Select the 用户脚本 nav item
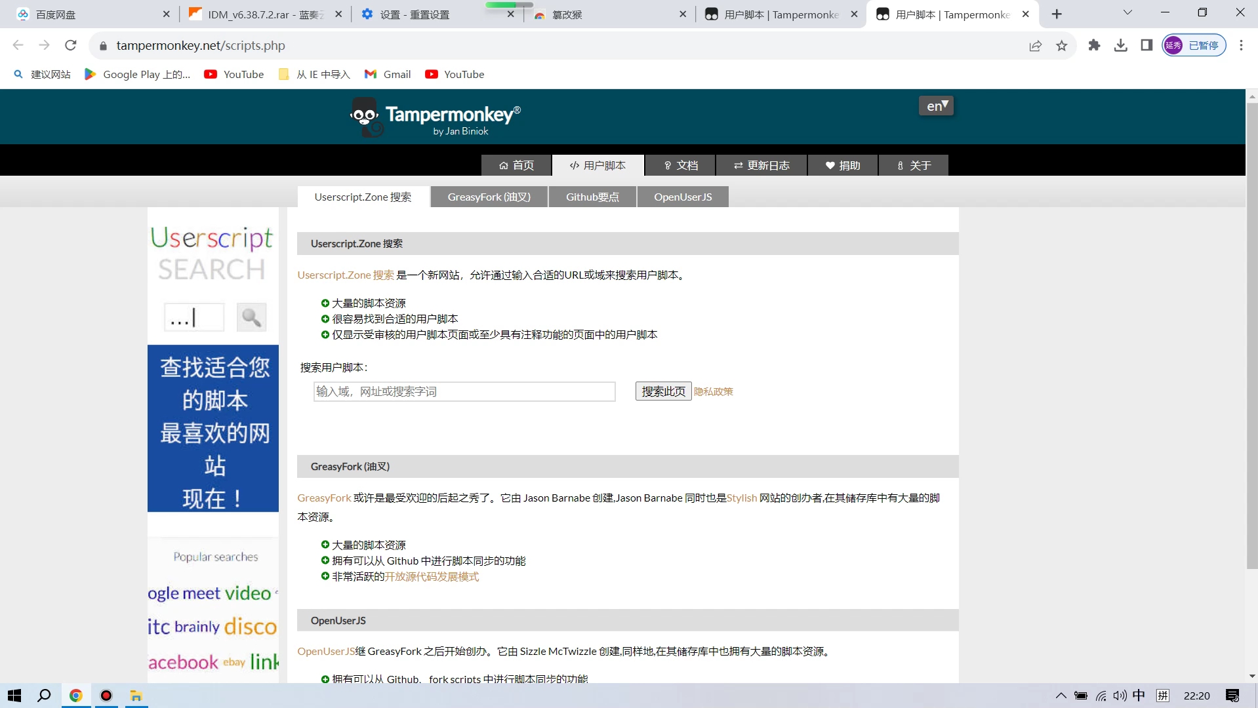The width and height of the screenshot is (1258, 708). click(598, 165)
